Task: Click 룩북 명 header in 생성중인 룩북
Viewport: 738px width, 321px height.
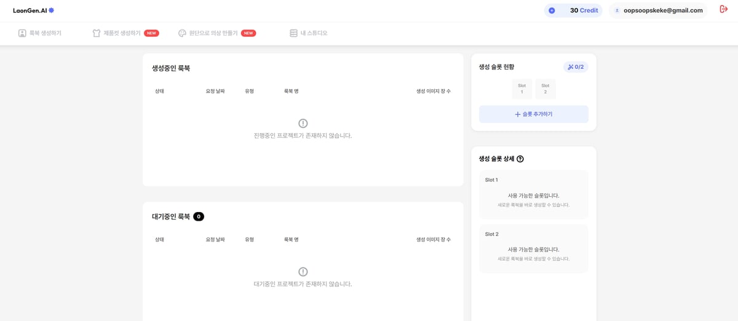Action: tap(291, 91)
